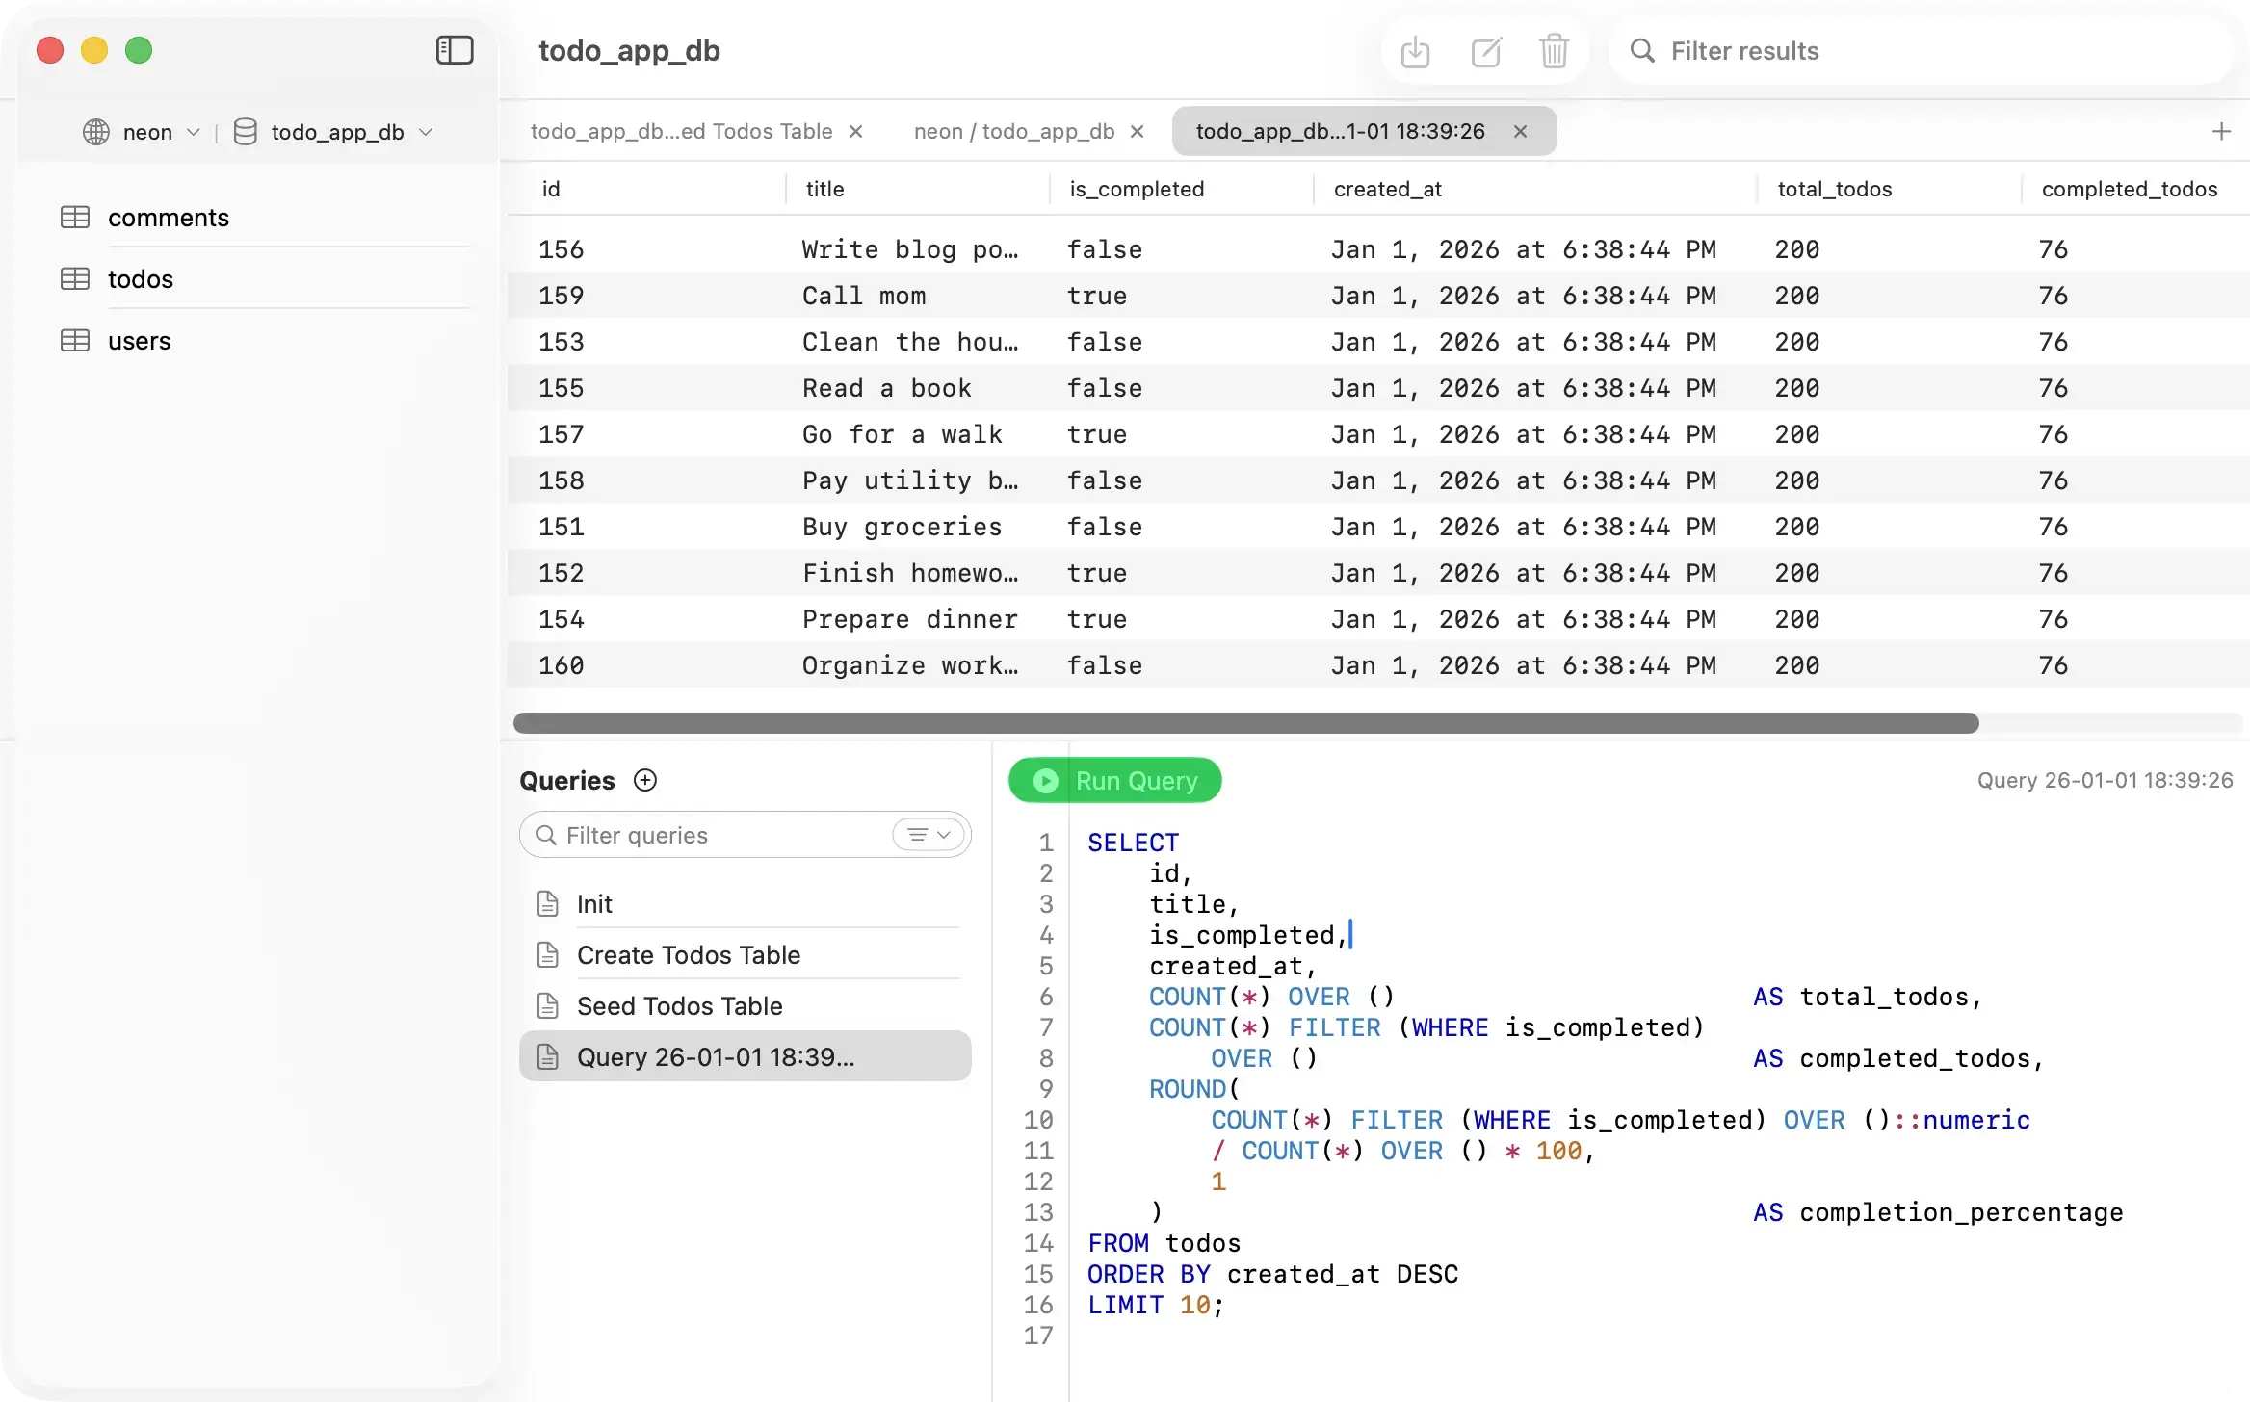
Task: Expand the neon connection dropdown
Action: (x=193, y=132)
